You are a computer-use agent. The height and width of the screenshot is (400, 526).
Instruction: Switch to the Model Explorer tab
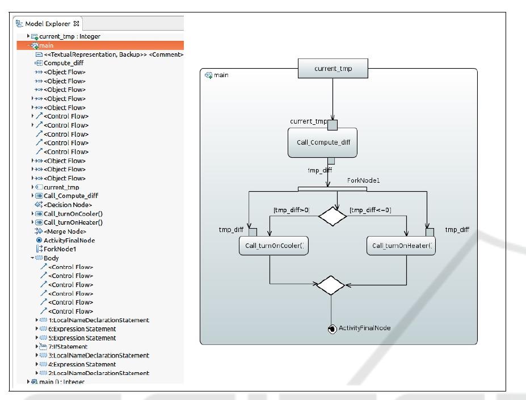coord(44,24)
